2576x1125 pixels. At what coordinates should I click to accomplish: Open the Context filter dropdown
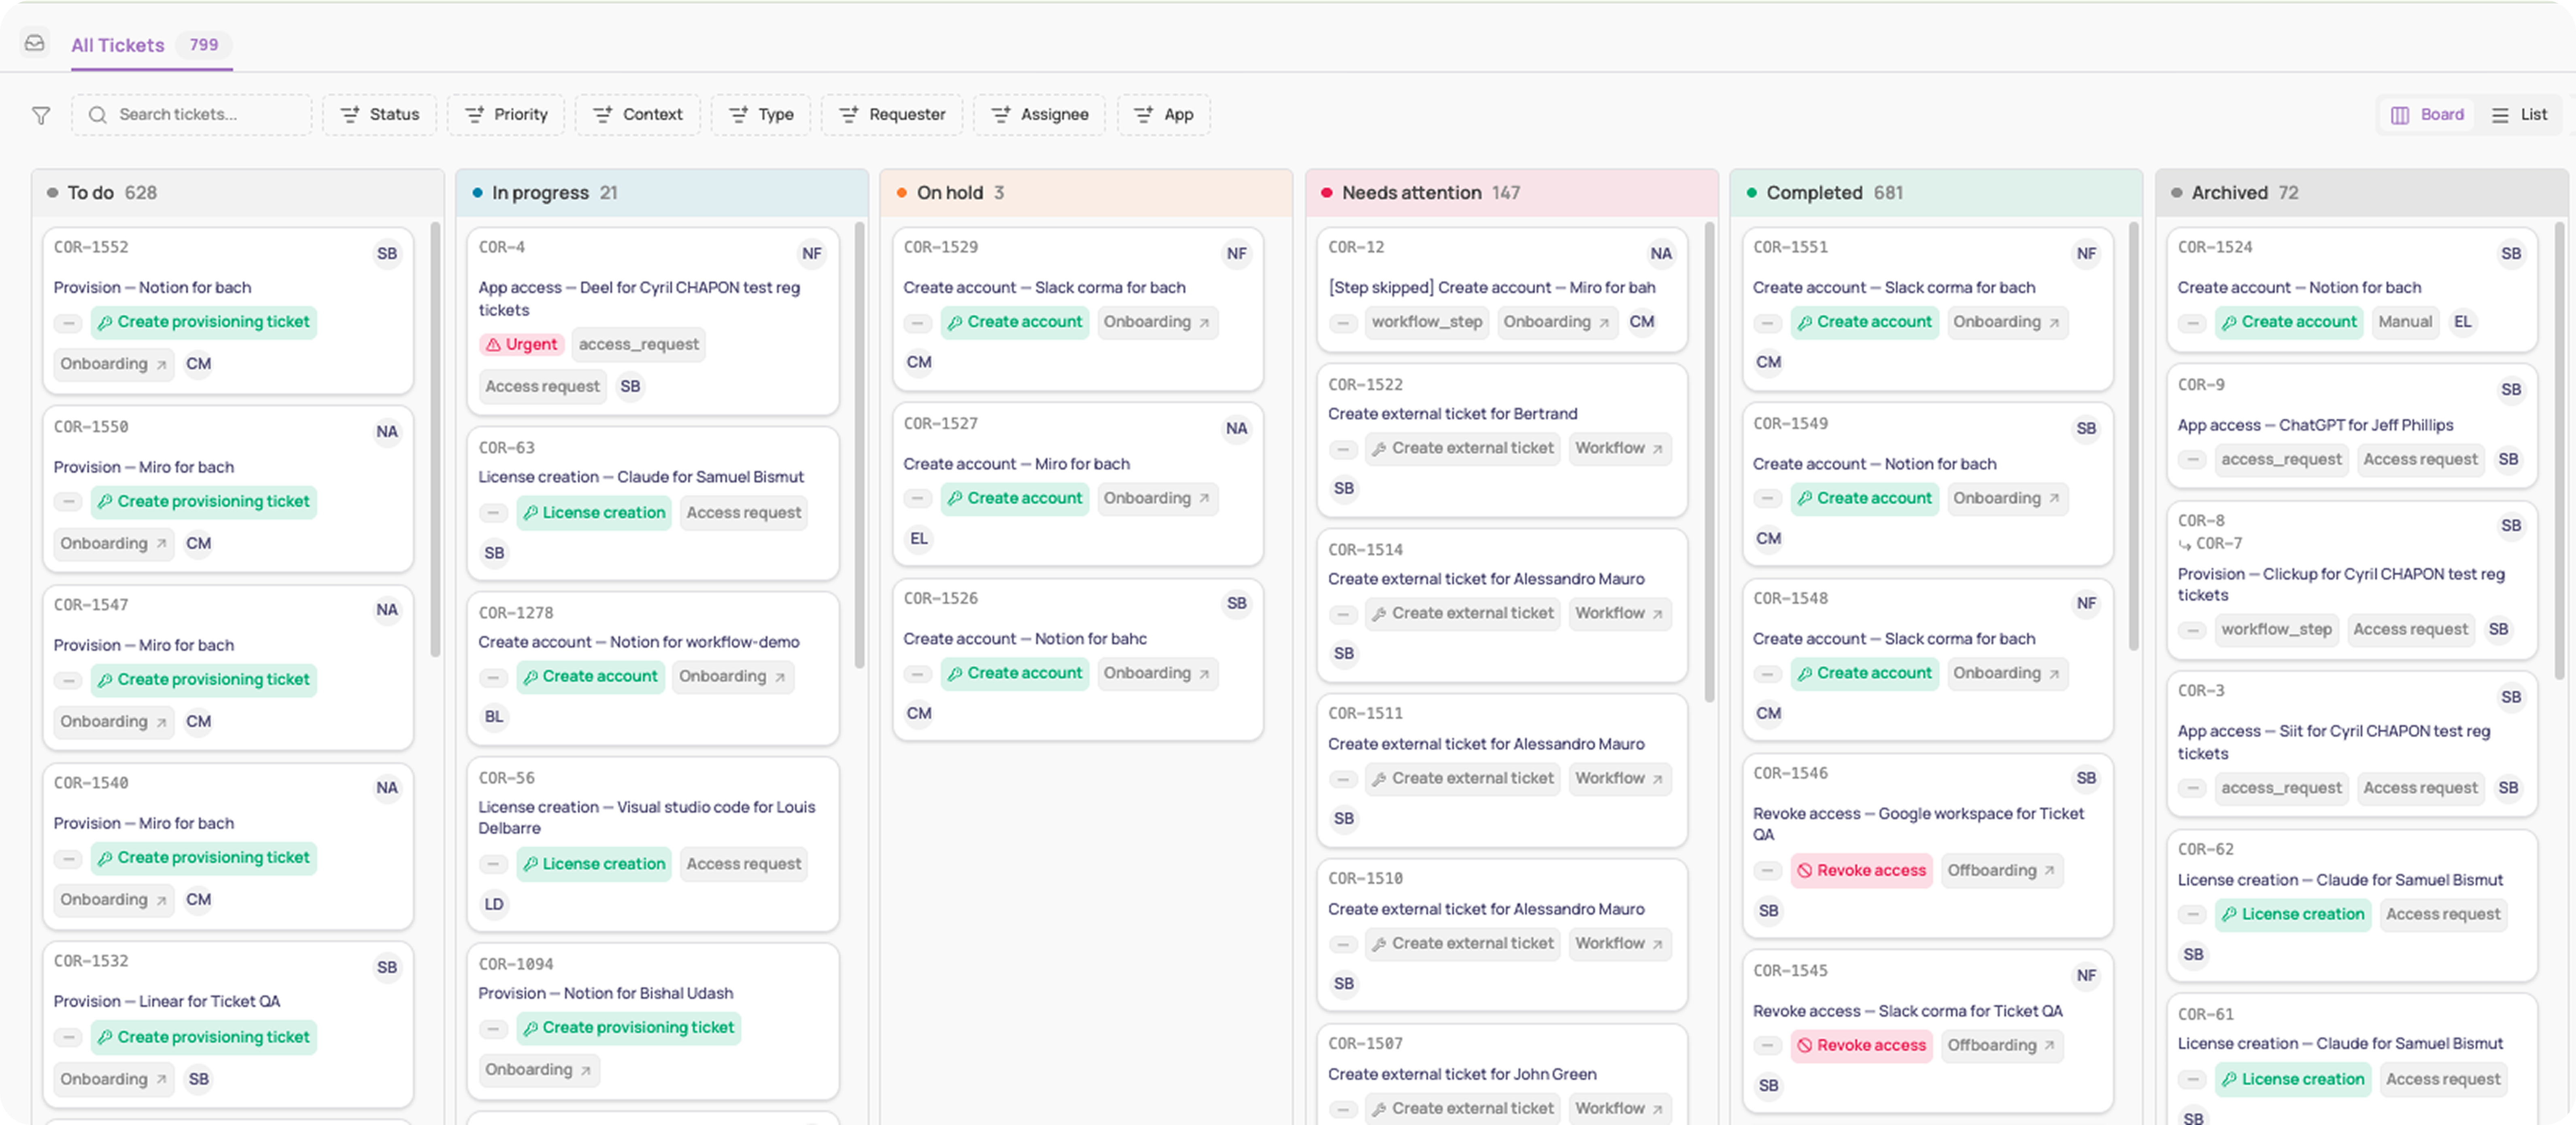tap(638, 115)
